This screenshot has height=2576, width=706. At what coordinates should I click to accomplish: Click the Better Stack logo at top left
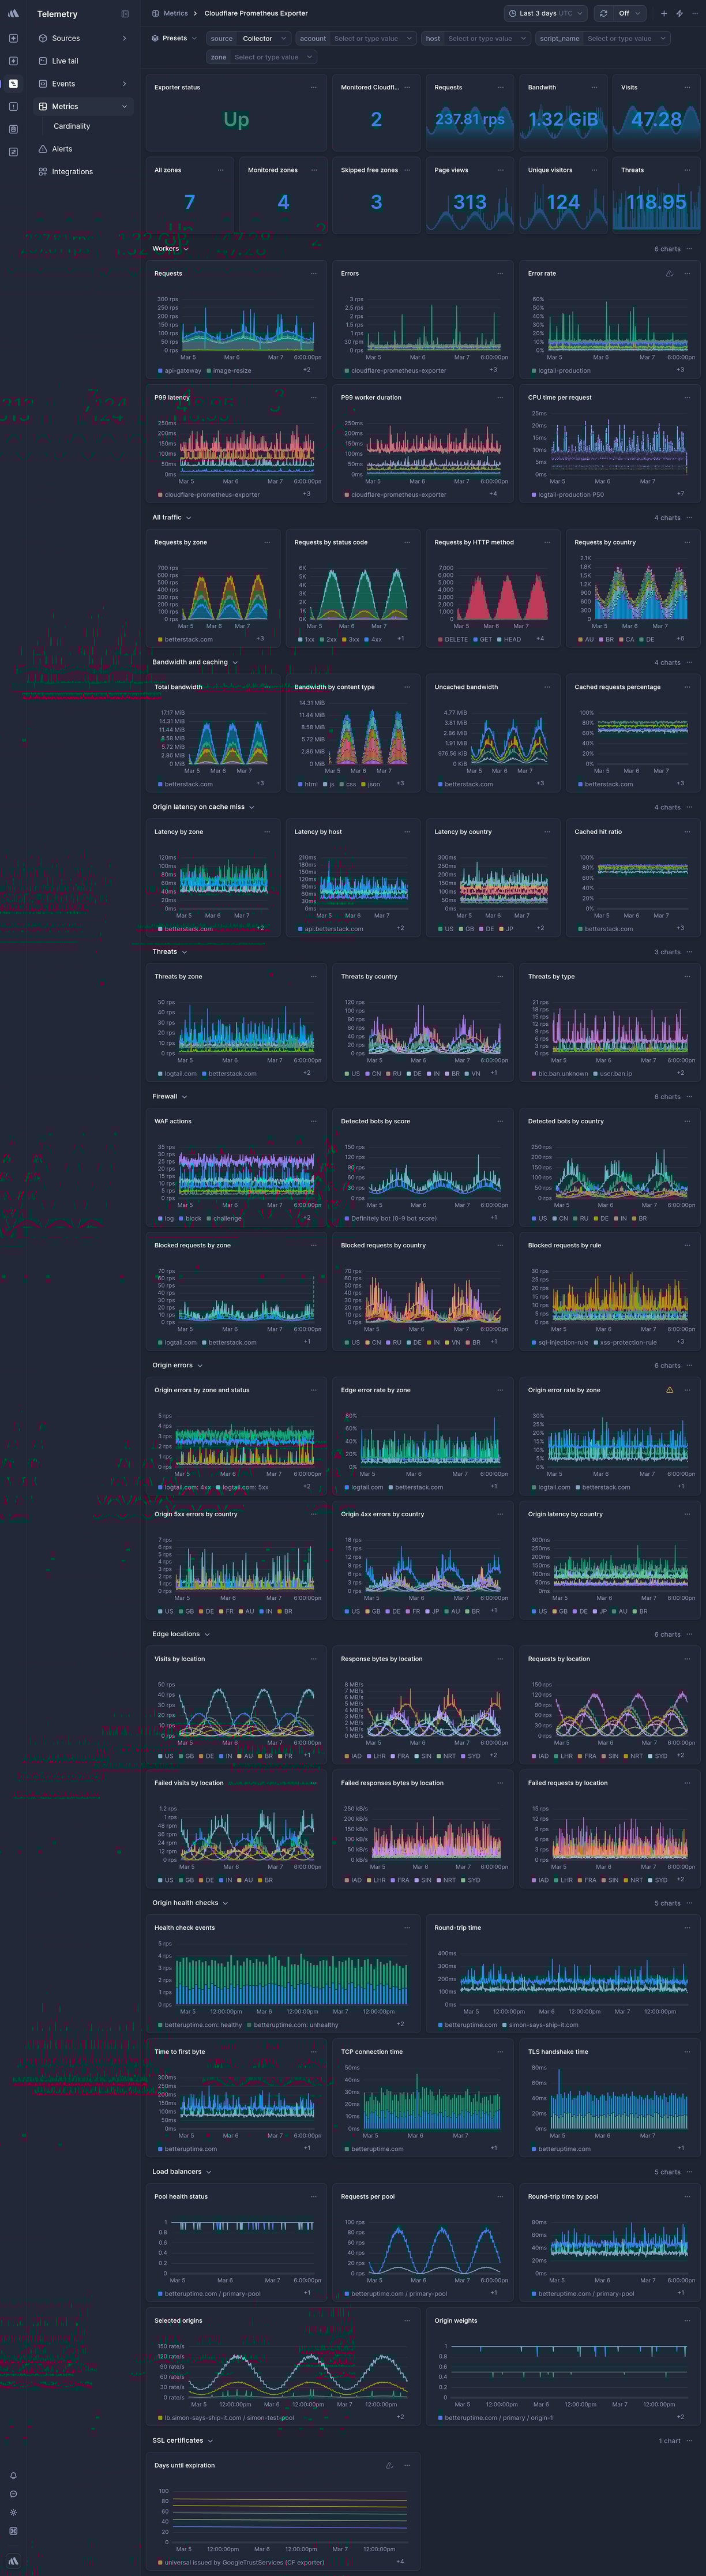[13, 14]
